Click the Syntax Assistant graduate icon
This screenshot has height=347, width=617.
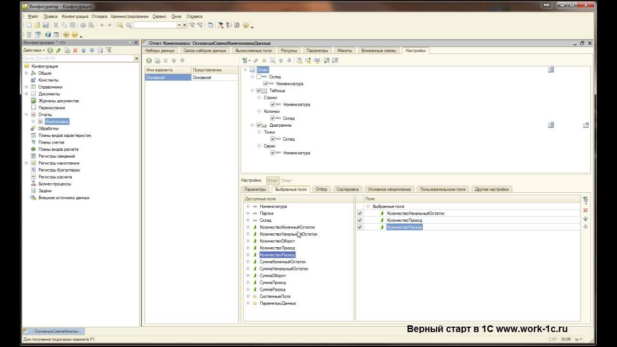tap(220, 25)
